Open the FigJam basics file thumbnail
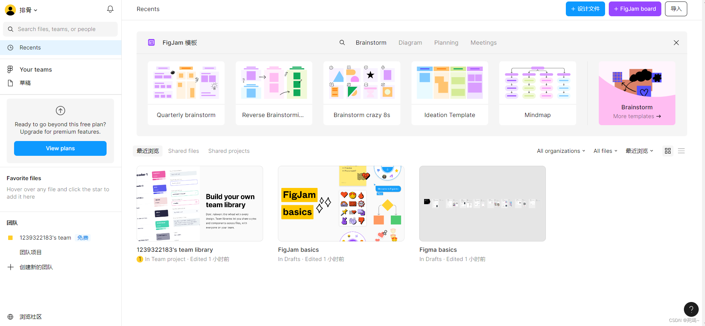 tap(341, 204)
